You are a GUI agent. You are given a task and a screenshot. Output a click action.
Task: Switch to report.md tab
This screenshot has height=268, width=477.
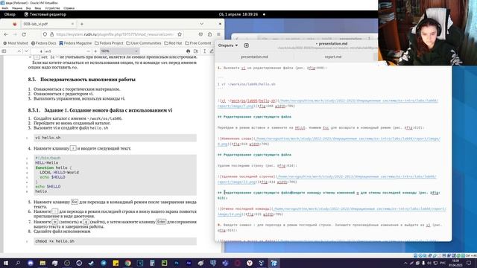333,57
